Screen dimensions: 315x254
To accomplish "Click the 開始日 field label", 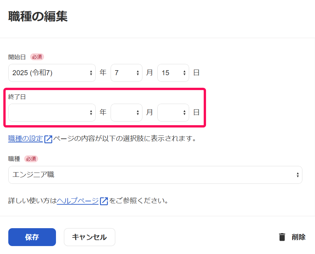I will 17,57.
